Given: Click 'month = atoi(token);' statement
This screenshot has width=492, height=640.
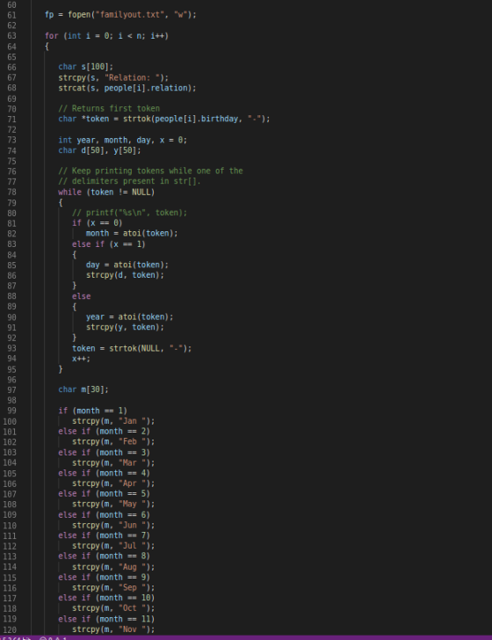Looking at the screenshot, I should point(132,233).
